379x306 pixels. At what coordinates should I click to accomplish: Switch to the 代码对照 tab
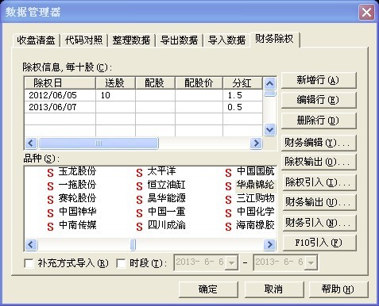[x=83, y=40]
